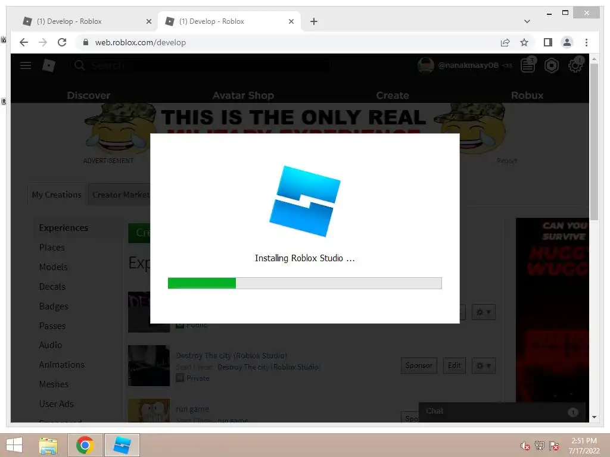Screen dimensions: 610x457
Task: Open a new browser tab
Action: tap(313, 21)
